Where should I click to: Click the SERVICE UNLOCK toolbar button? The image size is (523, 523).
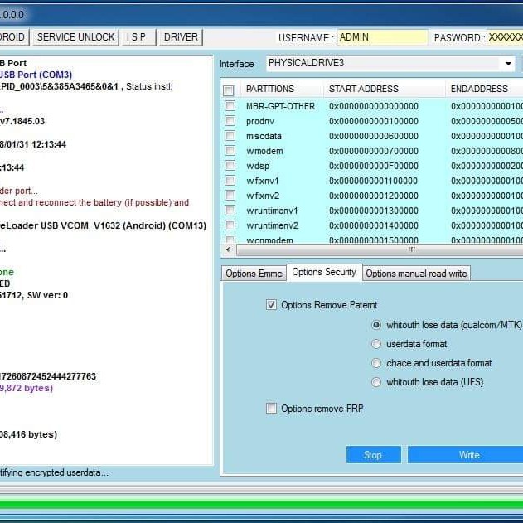point(75,37)
